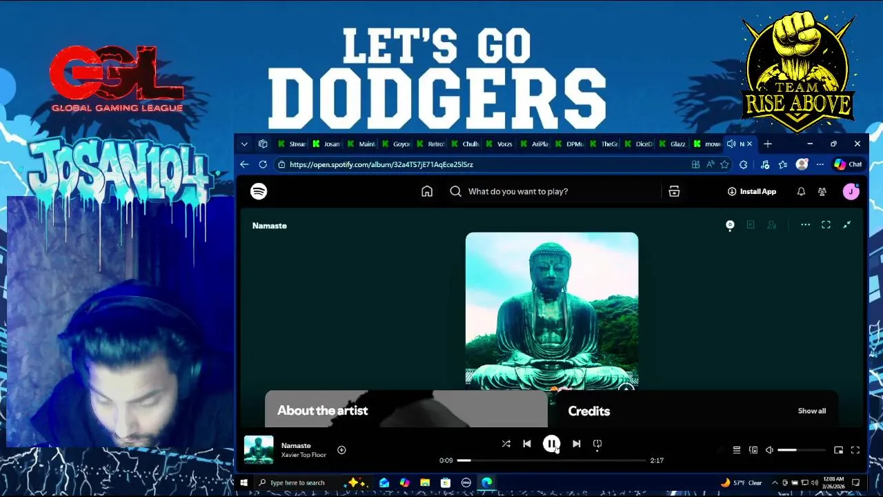
Task: Add Namaste to Liked Songs with plus icon
Action: click(341, 450)
